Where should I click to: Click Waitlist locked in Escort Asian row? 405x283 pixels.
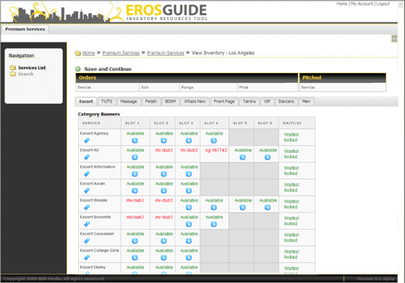coord(291,188)
